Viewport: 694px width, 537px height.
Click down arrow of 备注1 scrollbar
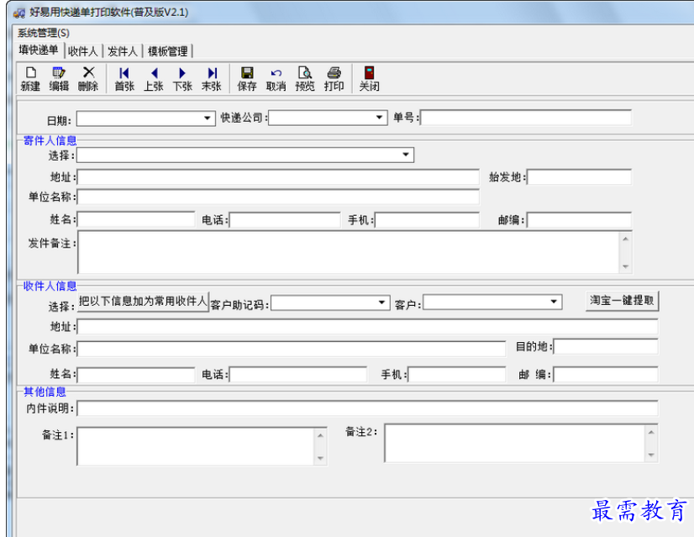click(321, 458)
